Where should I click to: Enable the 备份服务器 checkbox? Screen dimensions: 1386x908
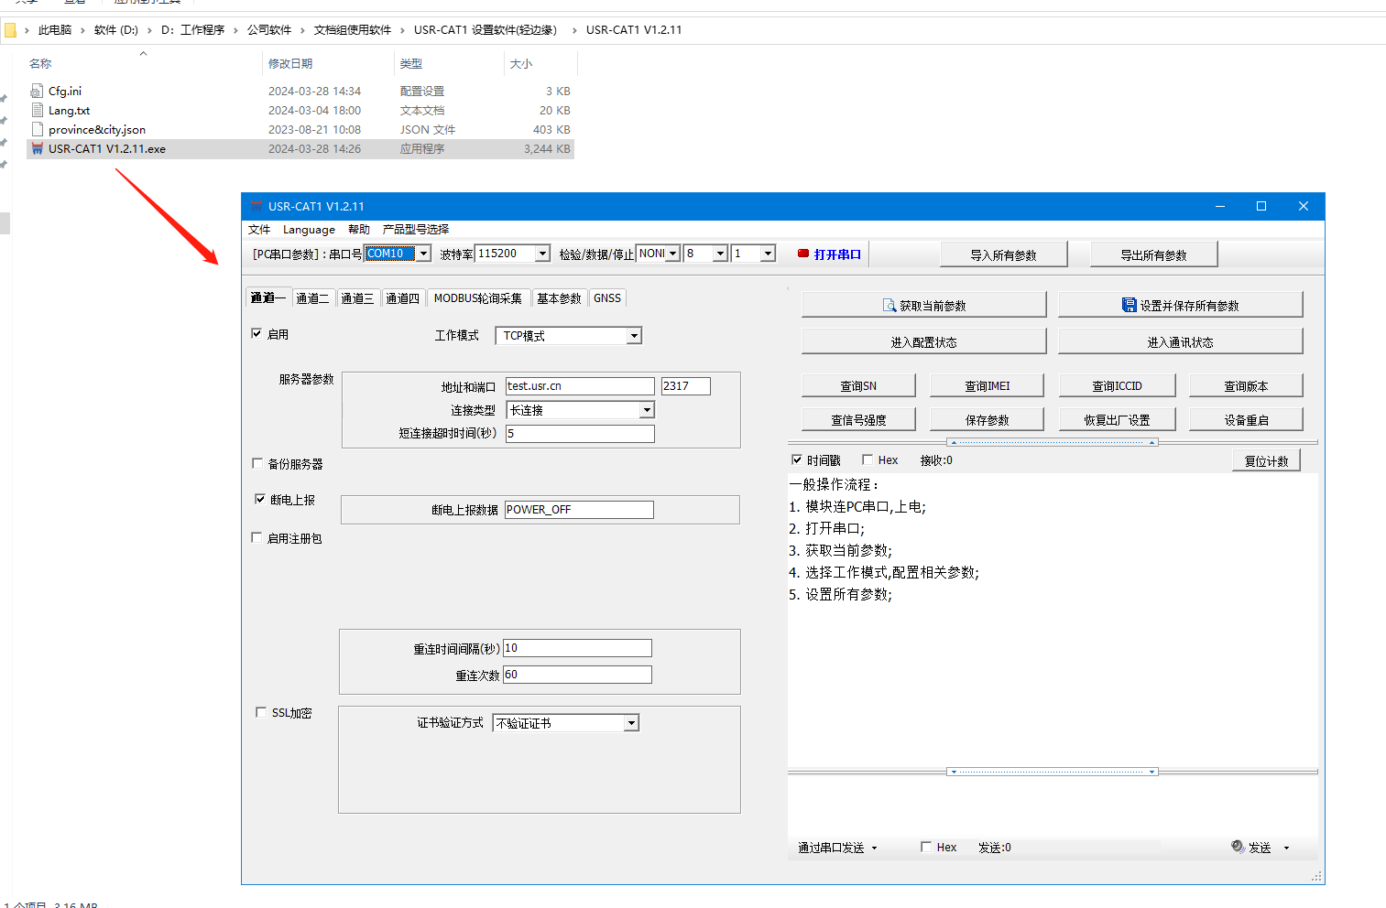pyautogui.click(x=257, y=464)
